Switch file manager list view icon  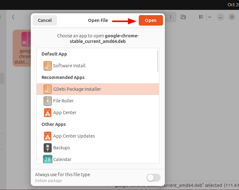coord(201,17)
